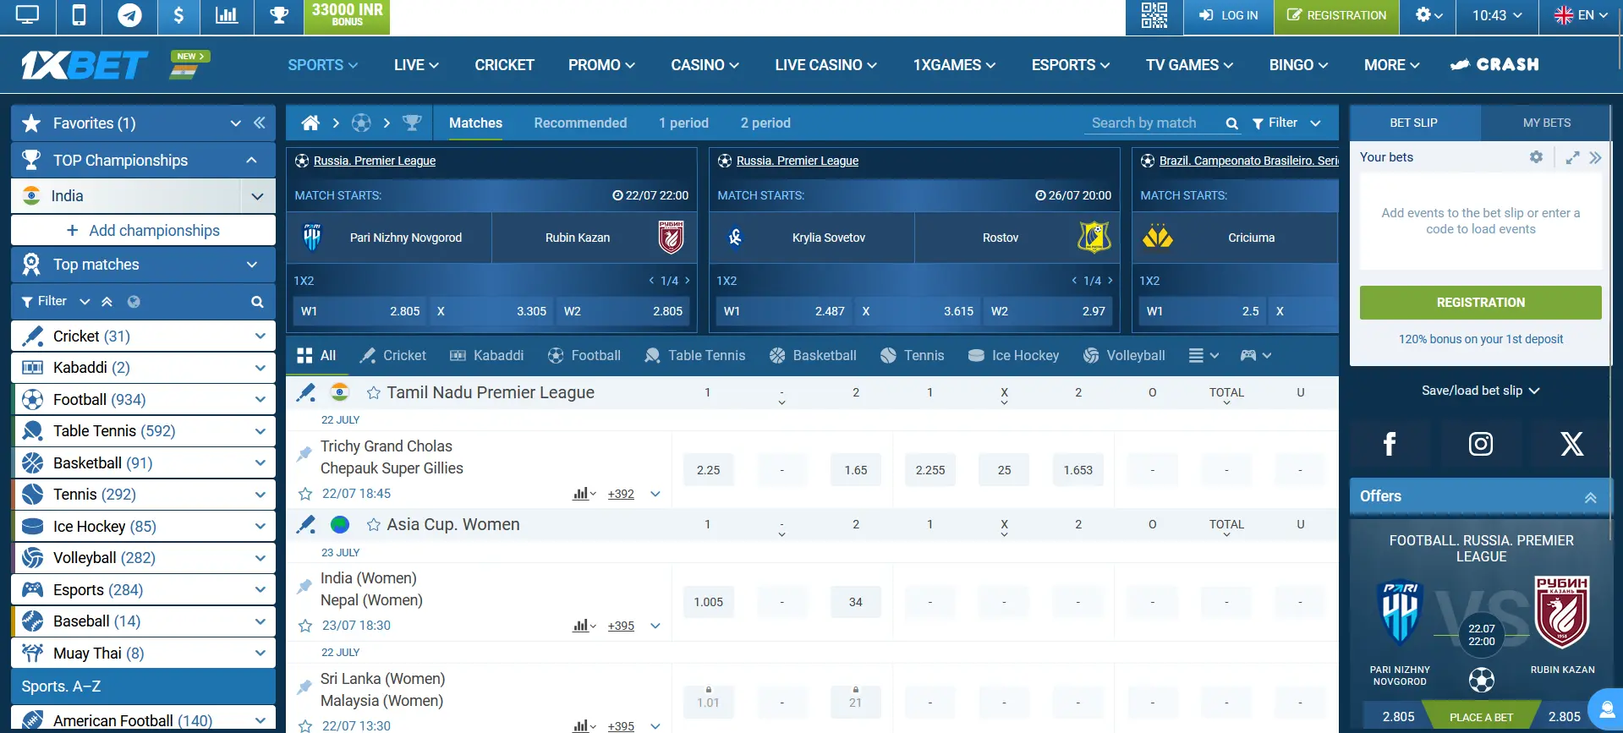Favorite the Trichy Grand Cholas match star
Viewport: 1623px width, 733px height.
(x=305, y=494)
